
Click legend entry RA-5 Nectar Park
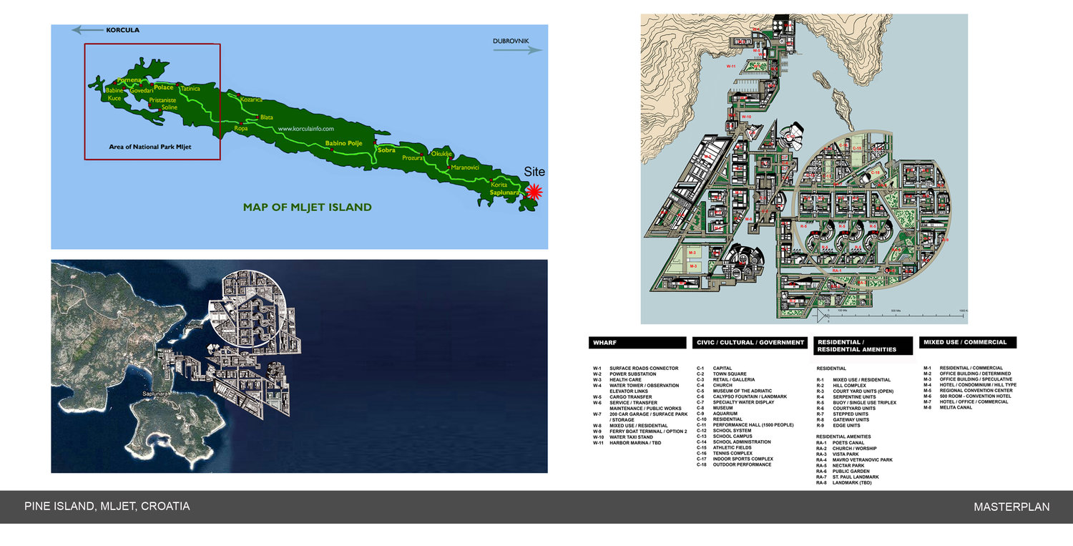(840, 466)
